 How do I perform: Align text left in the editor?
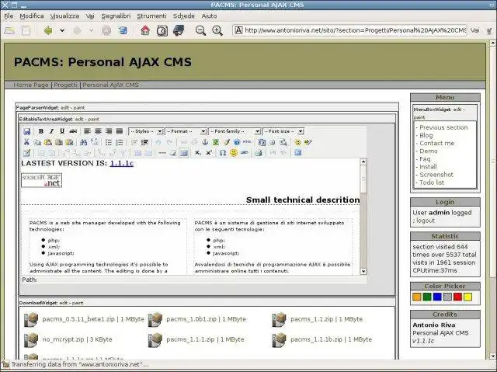point(87,131)
